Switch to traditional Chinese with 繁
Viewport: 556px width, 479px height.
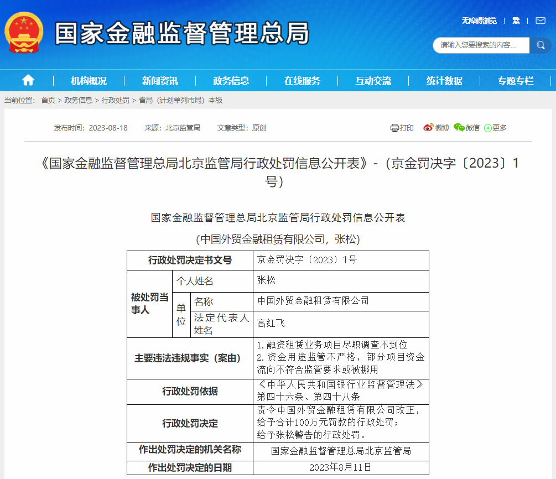[x=516, y=20]
